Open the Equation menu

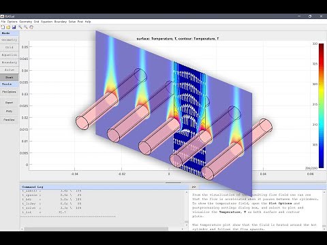(46, 22)
